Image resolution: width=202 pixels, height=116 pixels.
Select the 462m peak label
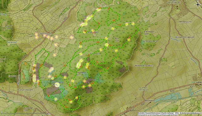coord(78,75)
